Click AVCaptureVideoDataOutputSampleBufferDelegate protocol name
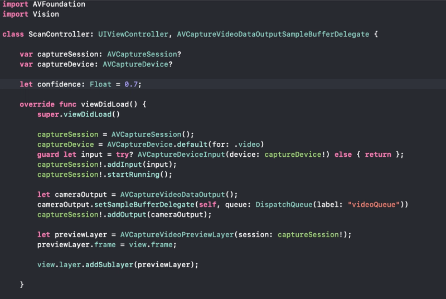 coord(273,34)
